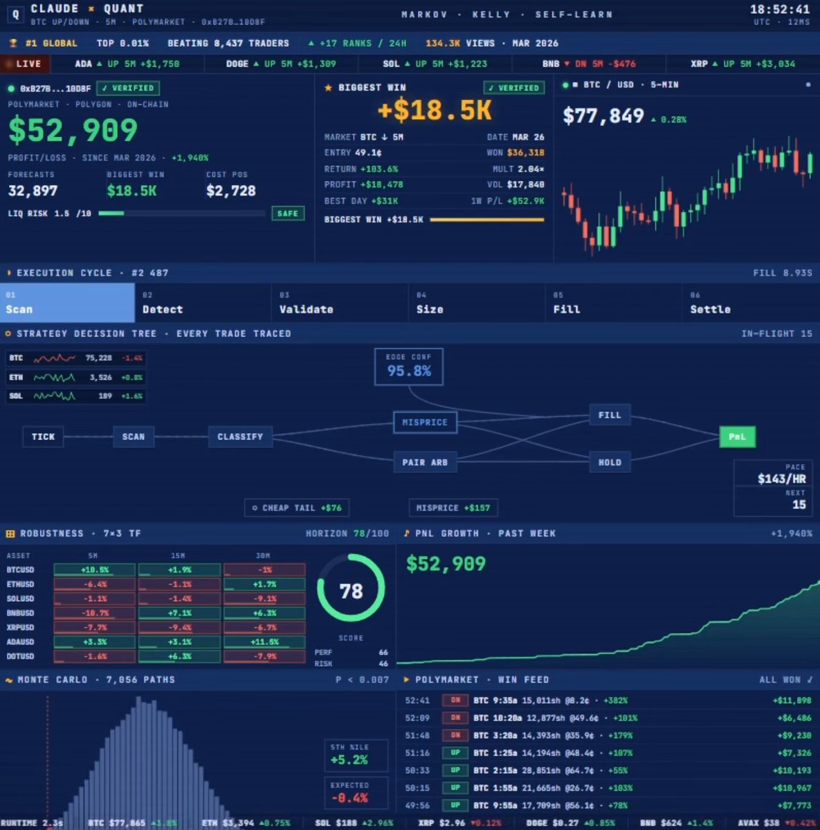Screen dimensions: 820x830
Task: Click the XRP ticker entry +$3,034
Action: click(742, 64)
